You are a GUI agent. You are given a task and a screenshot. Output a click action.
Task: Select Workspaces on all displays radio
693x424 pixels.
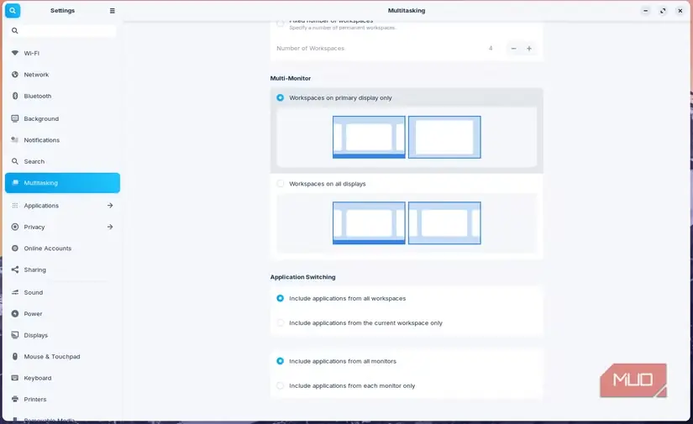pyautogui.click(x=281, y=183)
